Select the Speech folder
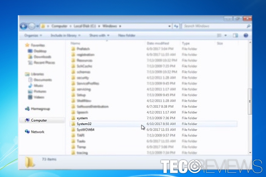This screenshot has height=177, width=266. point(82,112)
